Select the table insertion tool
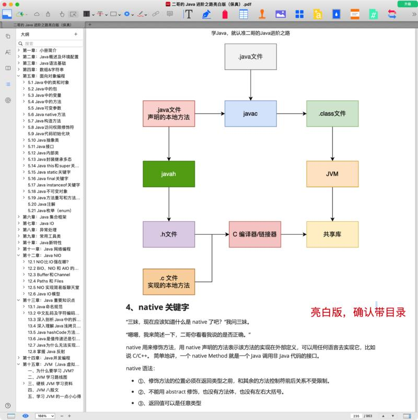This screenshot has width=418, height=420. click(x=243, y=14)
